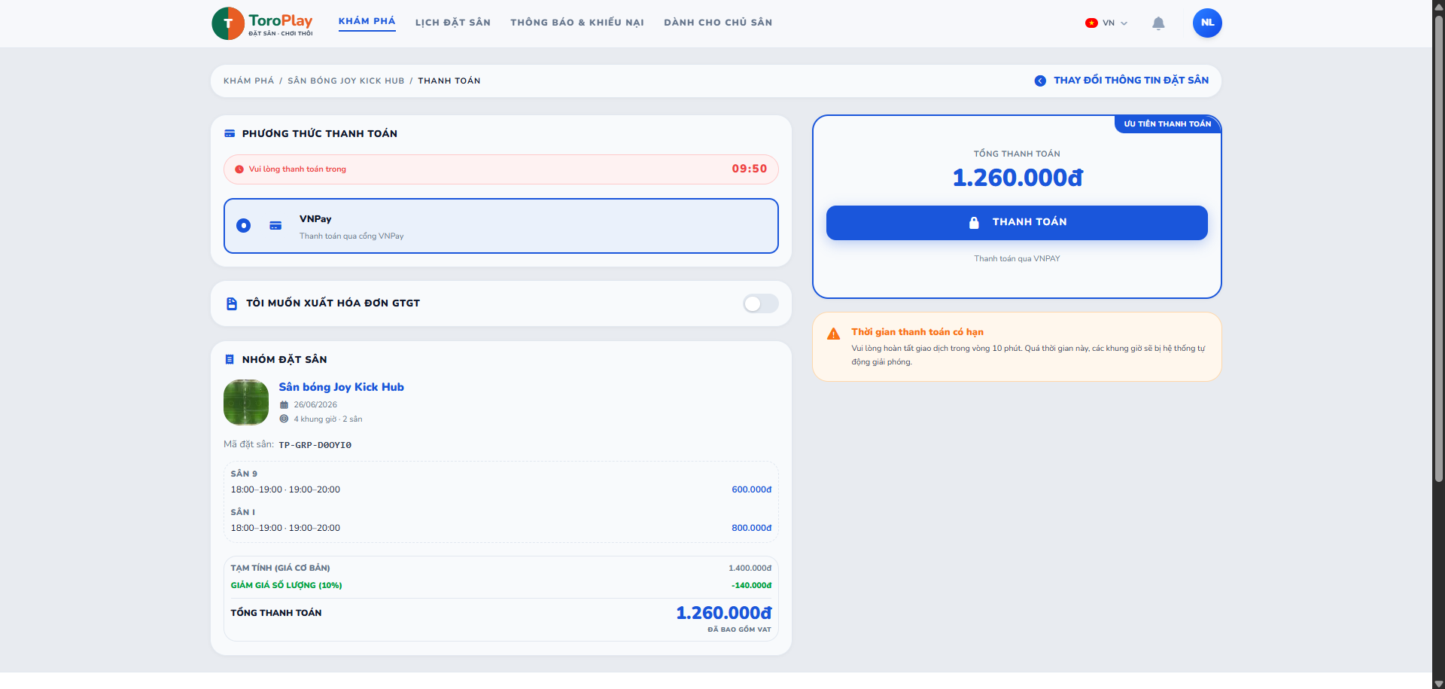The width and height of the screenshot is (1445, 689).
Task: Toggle the GTGT invoice switch
Action: 760,303
